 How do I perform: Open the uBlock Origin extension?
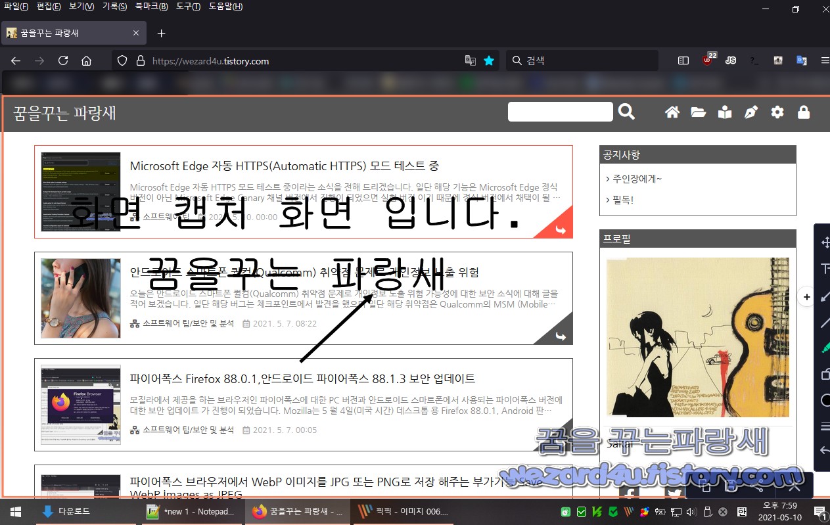click(708, 60)
